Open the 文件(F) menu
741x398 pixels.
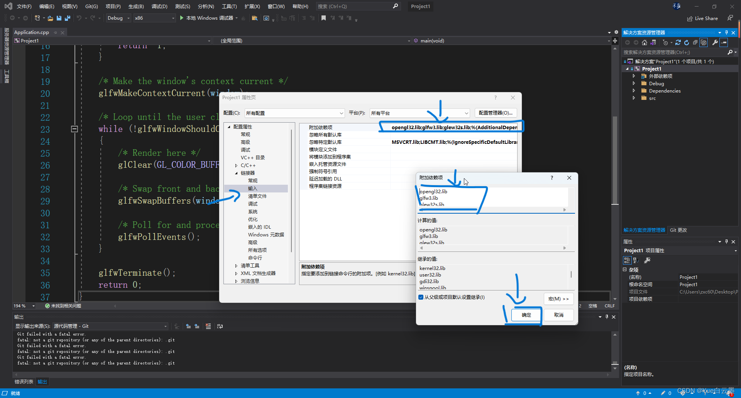(24, 7)
